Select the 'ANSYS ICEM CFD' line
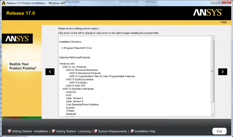 (76, 85)
